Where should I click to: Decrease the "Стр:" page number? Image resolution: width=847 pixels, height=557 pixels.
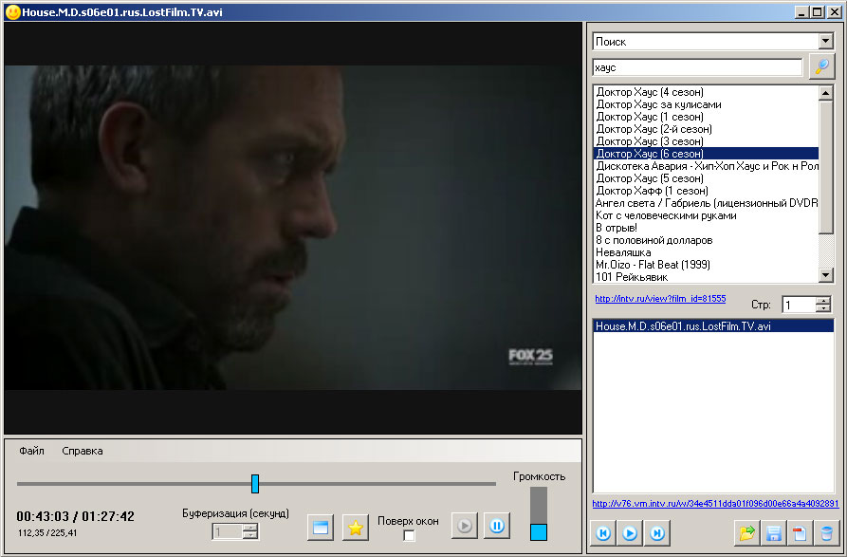click(x=823, y=308)
